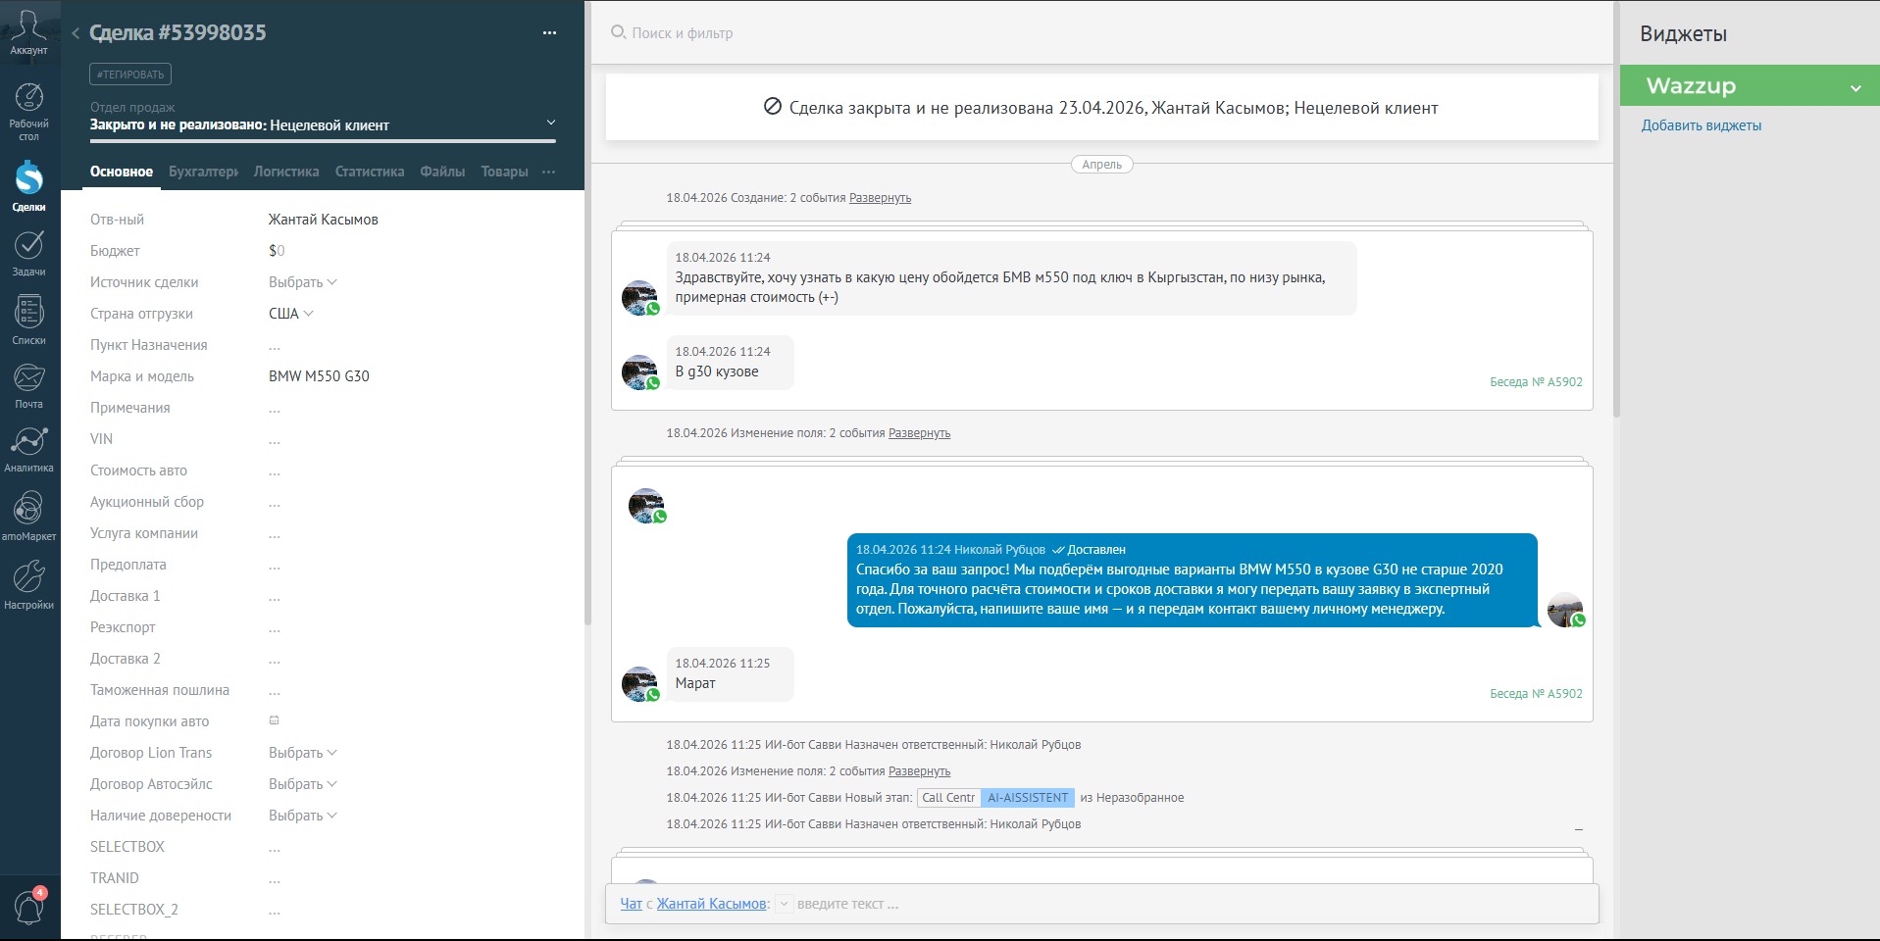Click Добавить виджеты link
This screenshot has width=1880, height=941.
tap(1702, 125)
